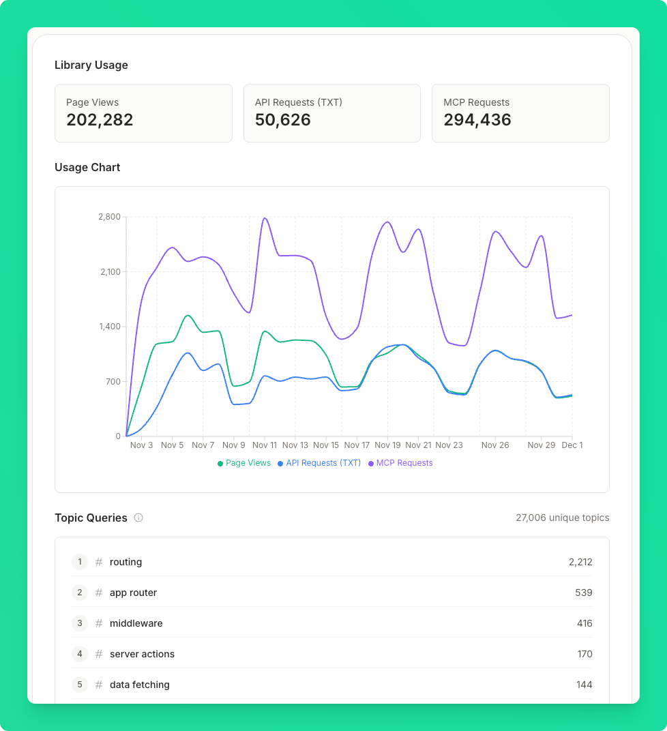667x731 pixels.
Task: Click the rank 5 badge beside data fetching
Action: [x=80, y=685]
